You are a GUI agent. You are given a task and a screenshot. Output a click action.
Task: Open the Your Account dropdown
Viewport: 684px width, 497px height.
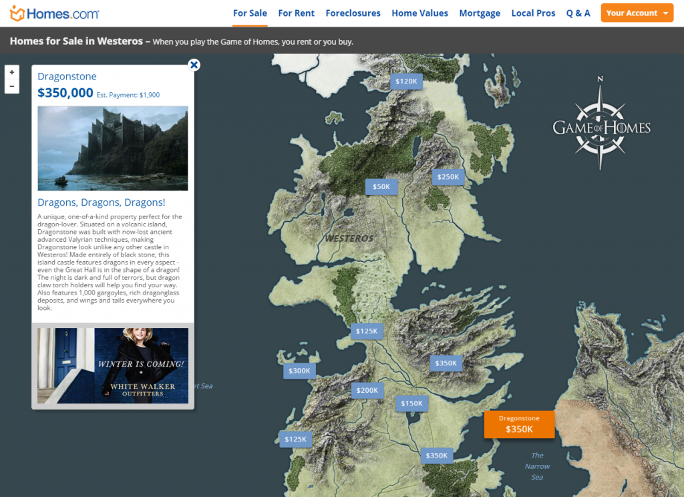pyautogui.click(x=637, y=13)
